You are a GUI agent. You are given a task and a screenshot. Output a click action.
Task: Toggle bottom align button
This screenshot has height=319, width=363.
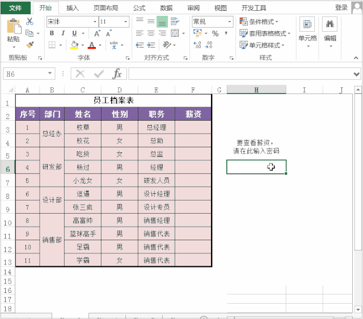click(x=162, y=22)
